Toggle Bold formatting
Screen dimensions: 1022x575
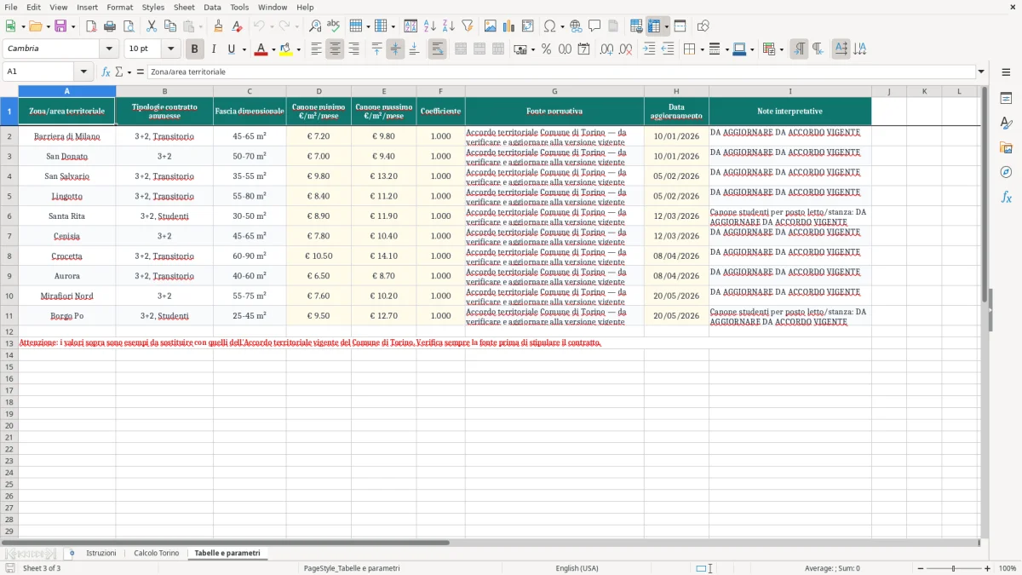195,49
